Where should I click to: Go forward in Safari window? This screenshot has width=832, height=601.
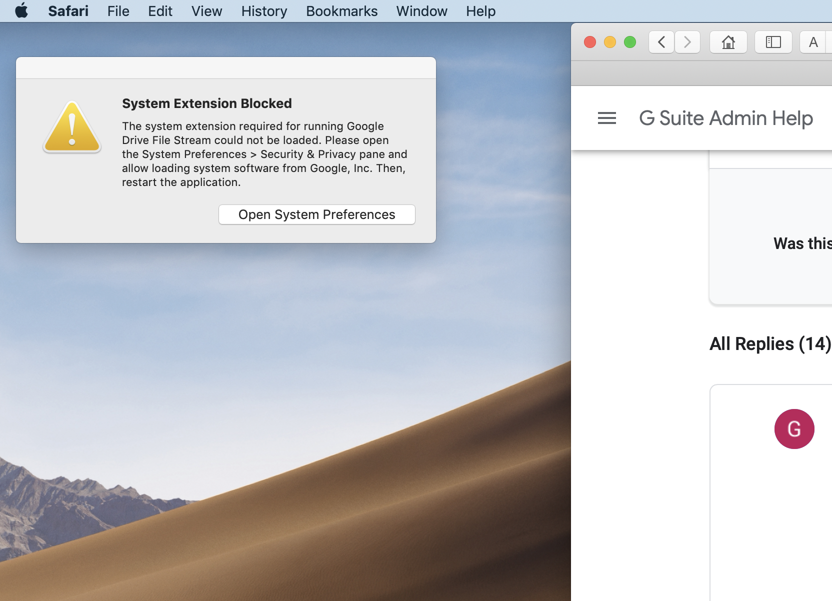coord(687,42)
